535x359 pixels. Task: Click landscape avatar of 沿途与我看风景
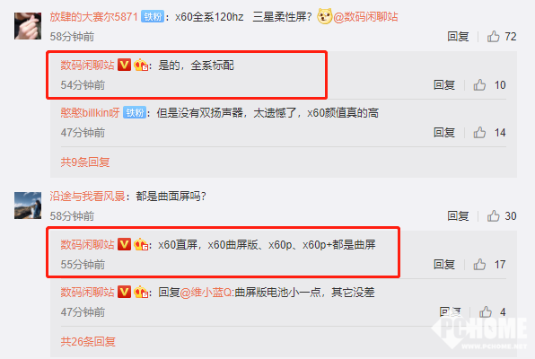click(x=28, y=206)
